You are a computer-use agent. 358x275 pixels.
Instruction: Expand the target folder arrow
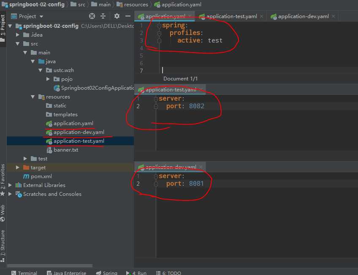tap(18, 168)
